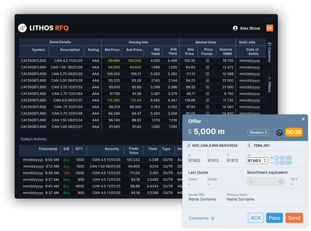Open price trend chart for CAN 1.50 06/01/26
The width and height of the screenshot is (311, 231).
(207, 67)
